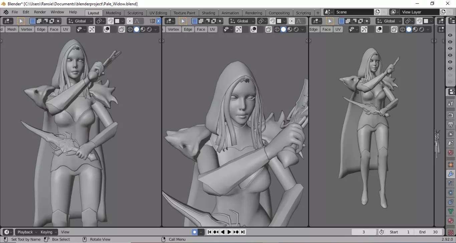The height and width of the screenshot is (243, 456).
Task: Play the animation forward
Action: [229, 232]
